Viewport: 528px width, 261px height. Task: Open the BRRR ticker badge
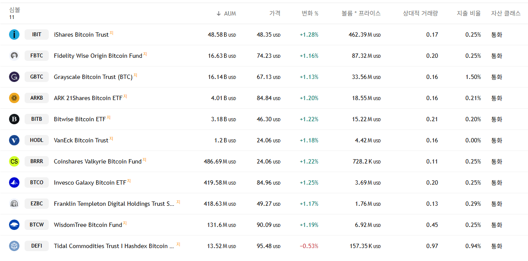[x=37, y=161]
